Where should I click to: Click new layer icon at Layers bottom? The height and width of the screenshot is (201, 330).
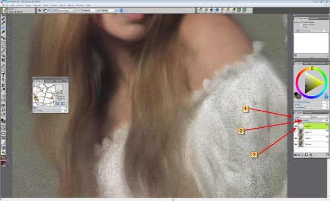(x=306, y=155)
